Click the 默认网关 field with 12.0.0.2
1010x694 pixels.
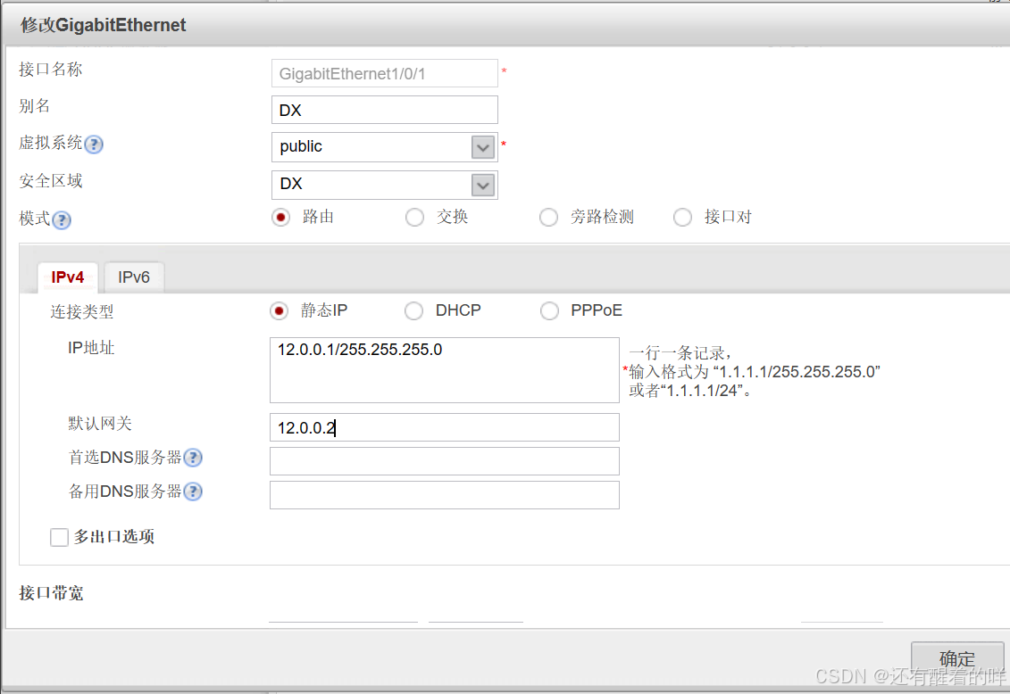point(445,427)
